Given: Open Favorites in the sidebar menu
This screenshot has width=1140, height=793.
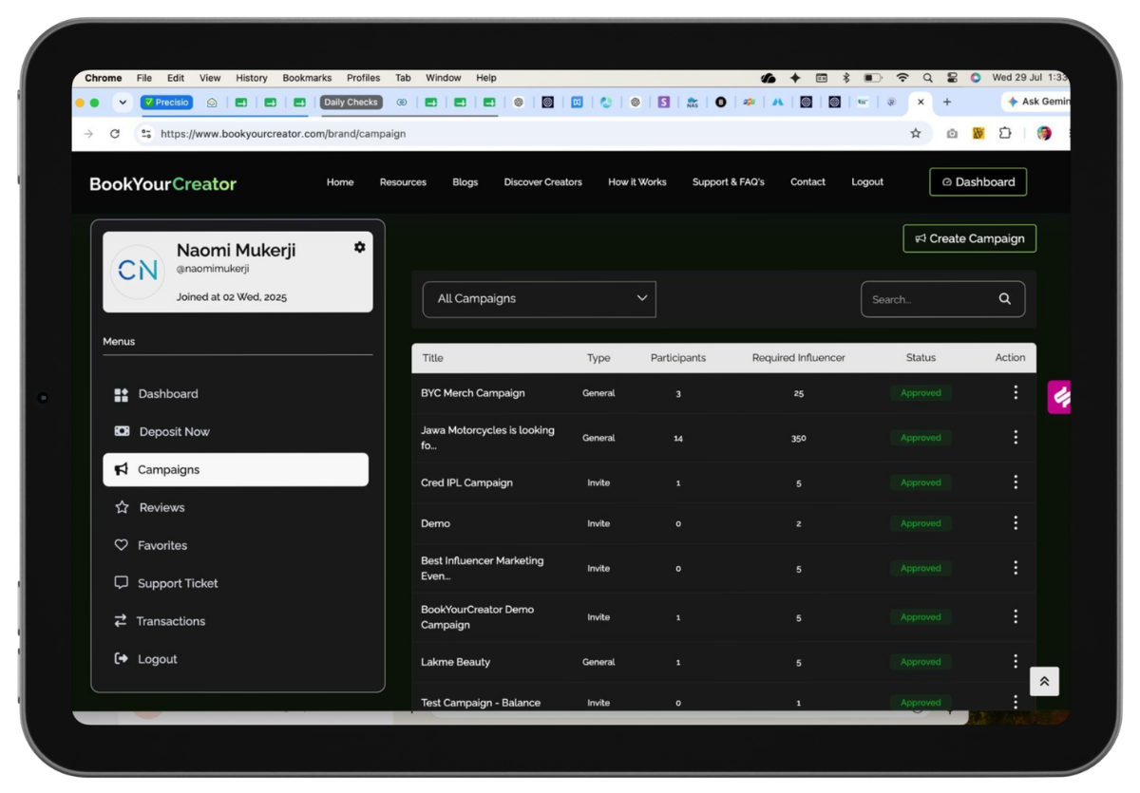Looking at the screenshot, I should coord(150,545).
